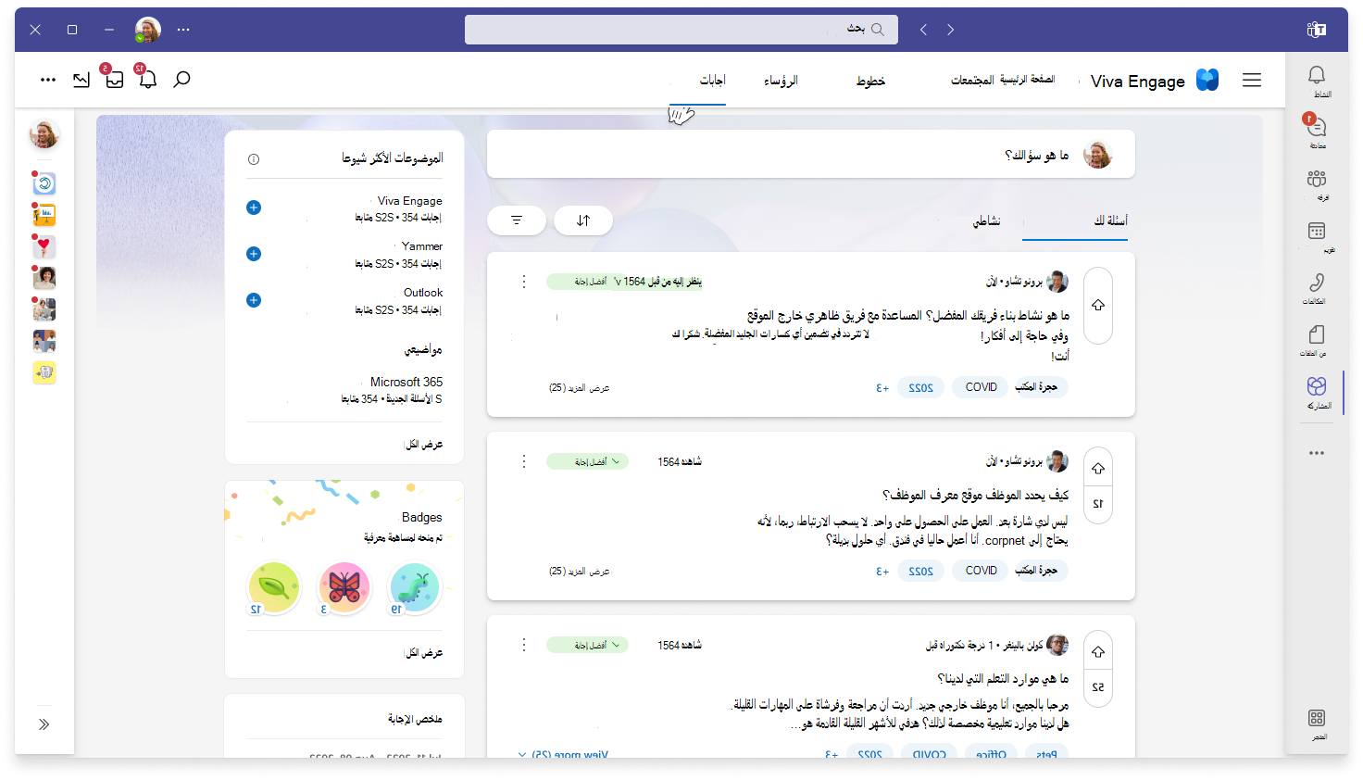Open the Engage inbox icon
This screenshot has width=1363, height=780.
coord(115,80)
